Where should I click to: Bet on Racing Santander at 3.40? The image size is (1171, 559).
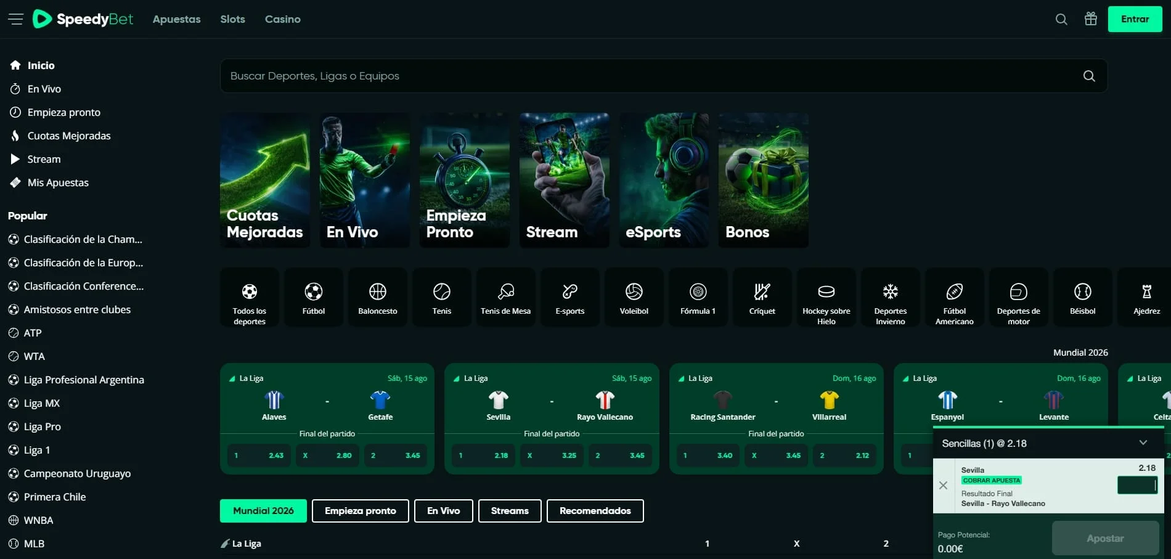pos(708,455)
